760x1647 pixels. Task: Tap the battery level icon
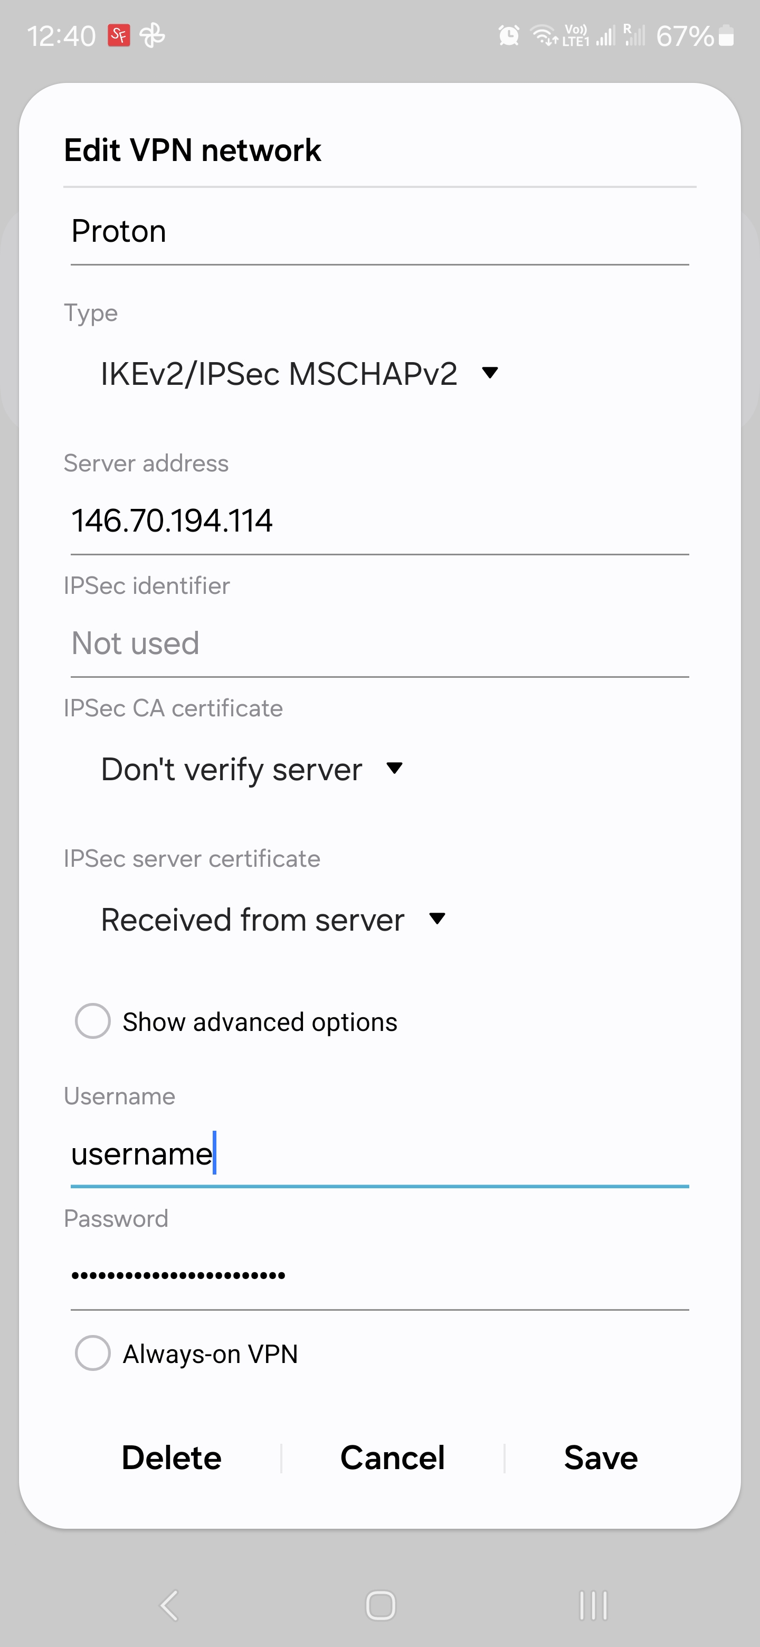click(x=726, y=36)
